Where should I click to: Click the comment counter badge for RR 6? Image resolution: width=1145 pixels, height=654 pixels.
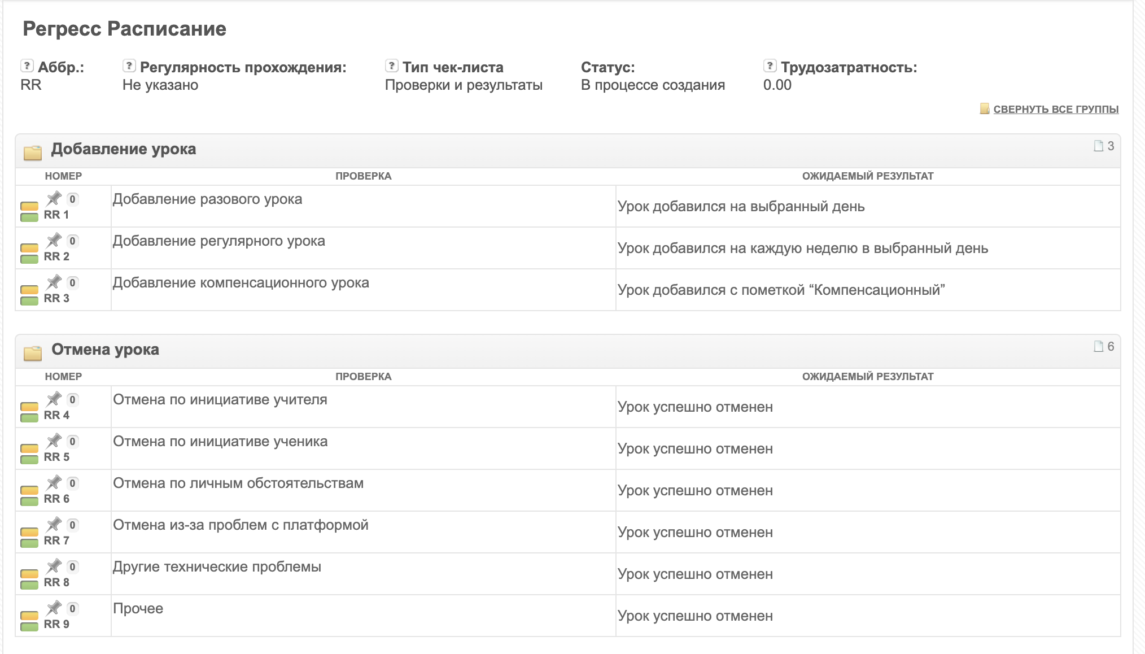click(x=72, y=483)
